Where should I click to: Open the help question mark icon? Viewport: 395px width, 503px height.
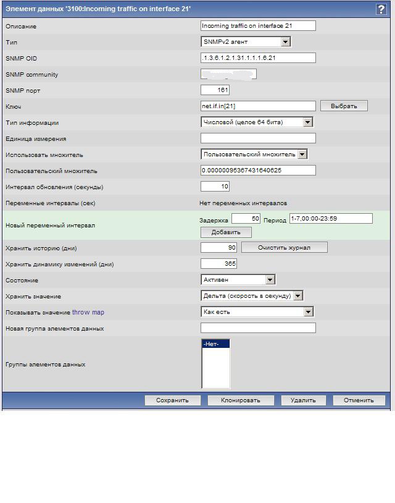click(381, 9)
